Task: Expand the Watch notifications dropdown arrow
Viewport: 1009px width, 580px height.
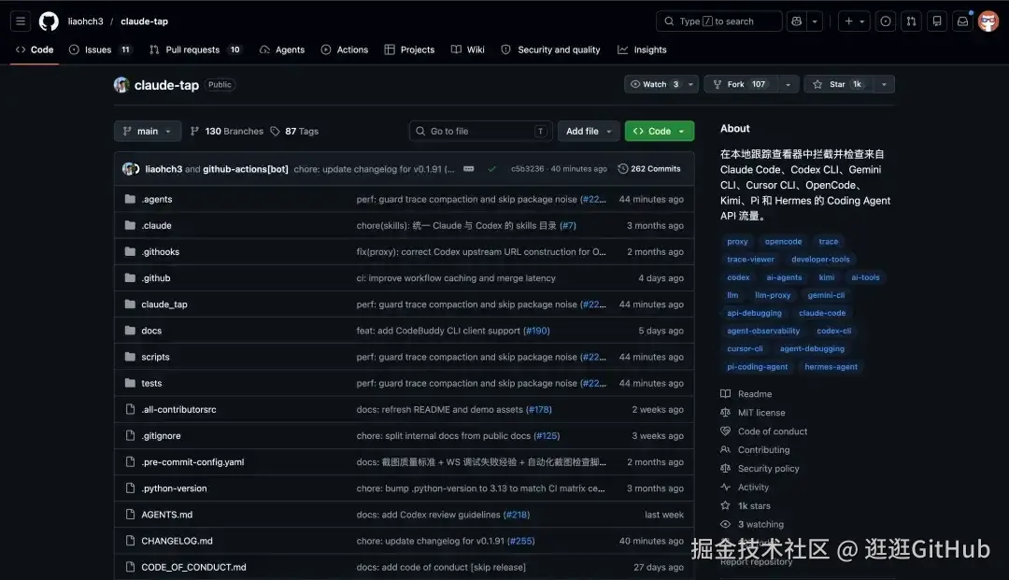Action: click(x=691, y=84)
